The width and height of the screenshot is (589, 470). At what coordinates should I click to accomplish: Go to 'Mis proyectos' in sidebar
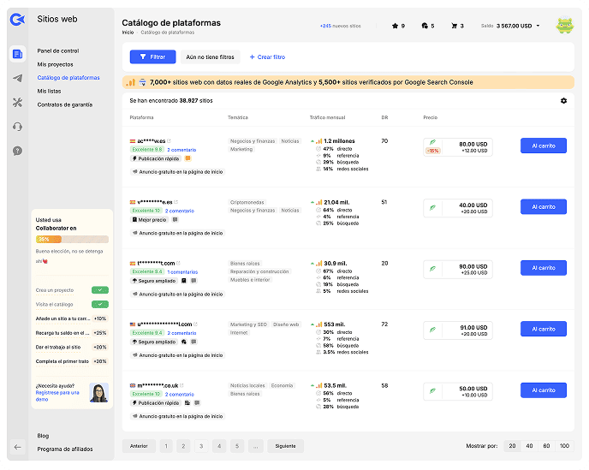point(56,64)
